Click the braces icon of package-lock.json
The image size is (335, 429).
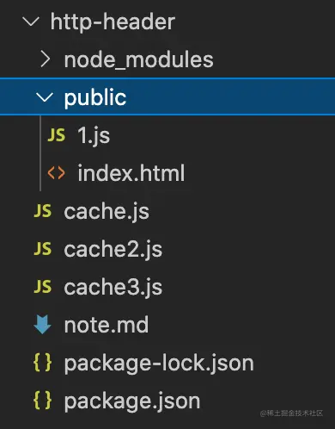click(x=43, y=363)
